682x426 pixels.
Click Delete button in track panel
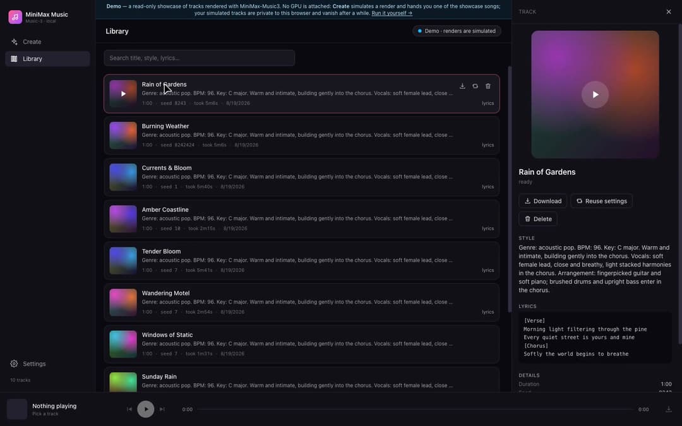tap(538, 218)
